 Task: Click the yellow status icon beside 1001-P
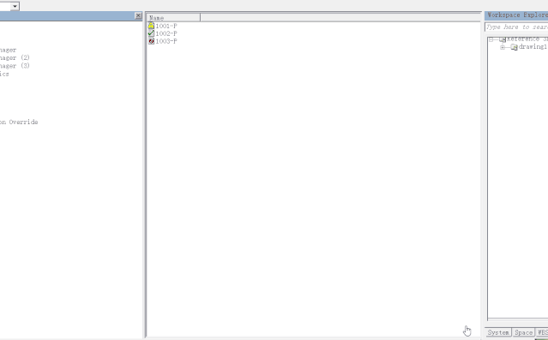[151, 26]
